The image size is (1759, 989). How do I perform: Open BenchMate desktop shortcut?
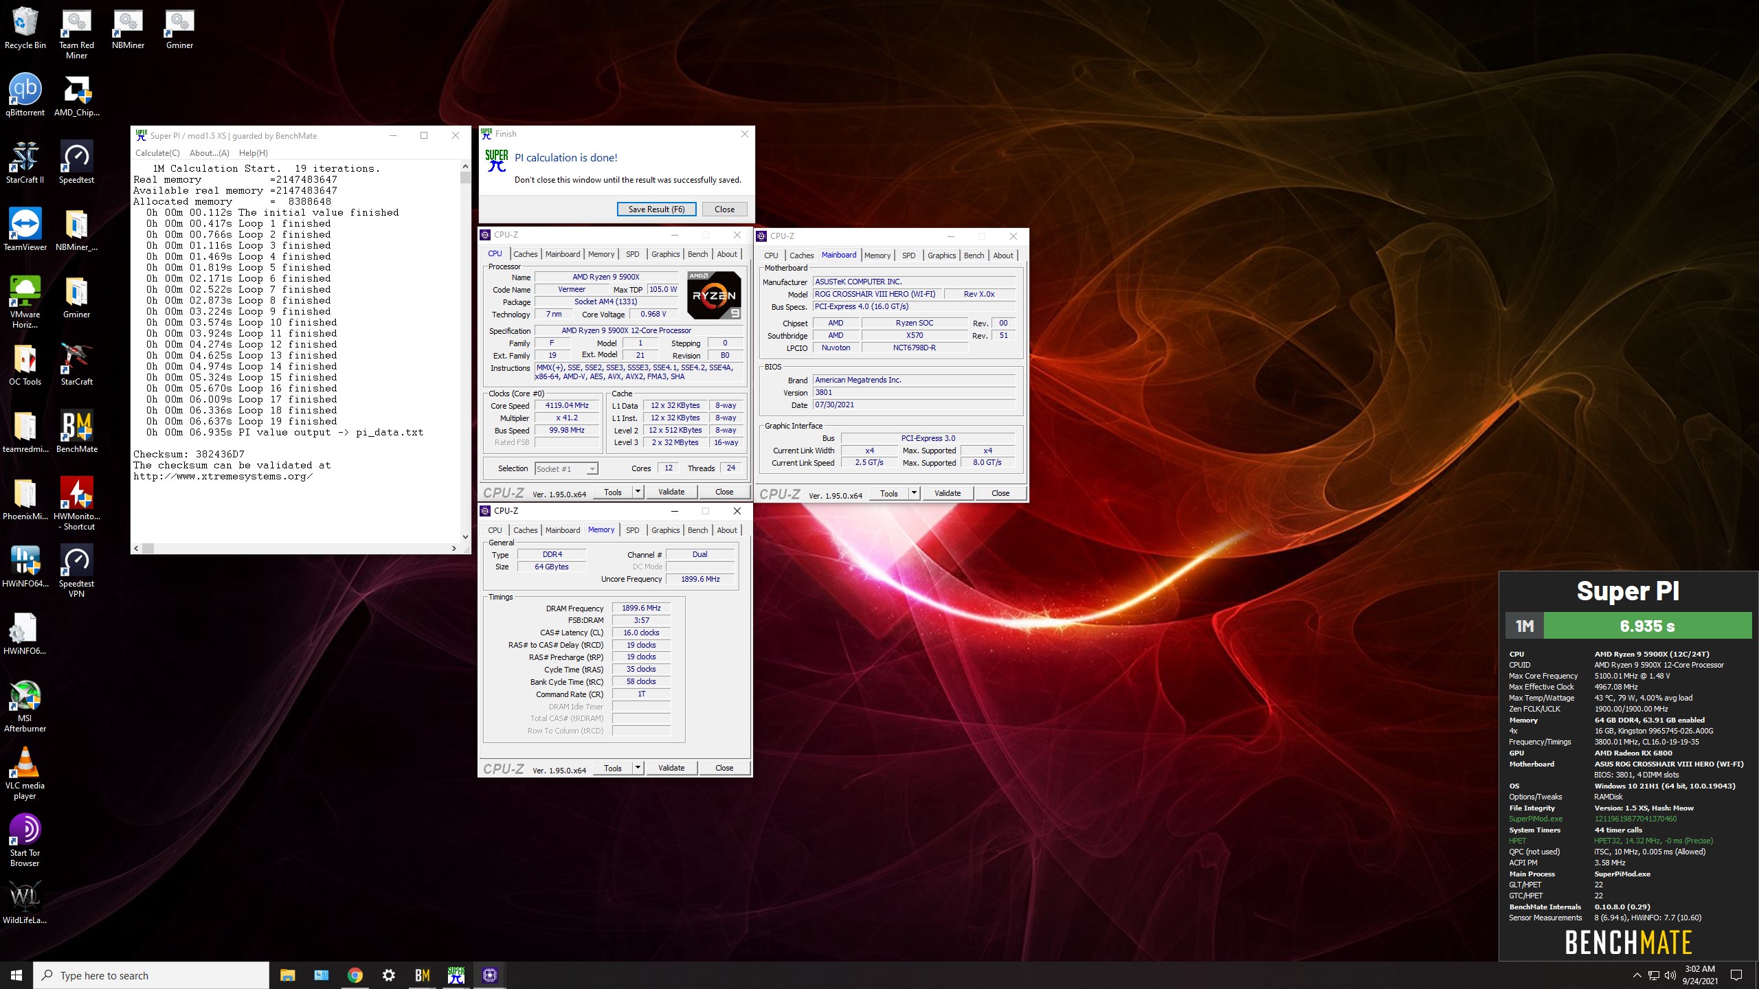76,431
